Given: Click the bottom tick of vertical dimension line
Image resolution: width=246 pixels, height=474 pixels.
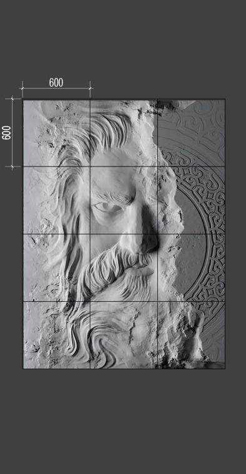Looking at the screenshot, I should pyautogui.click(x=12, y=167).
